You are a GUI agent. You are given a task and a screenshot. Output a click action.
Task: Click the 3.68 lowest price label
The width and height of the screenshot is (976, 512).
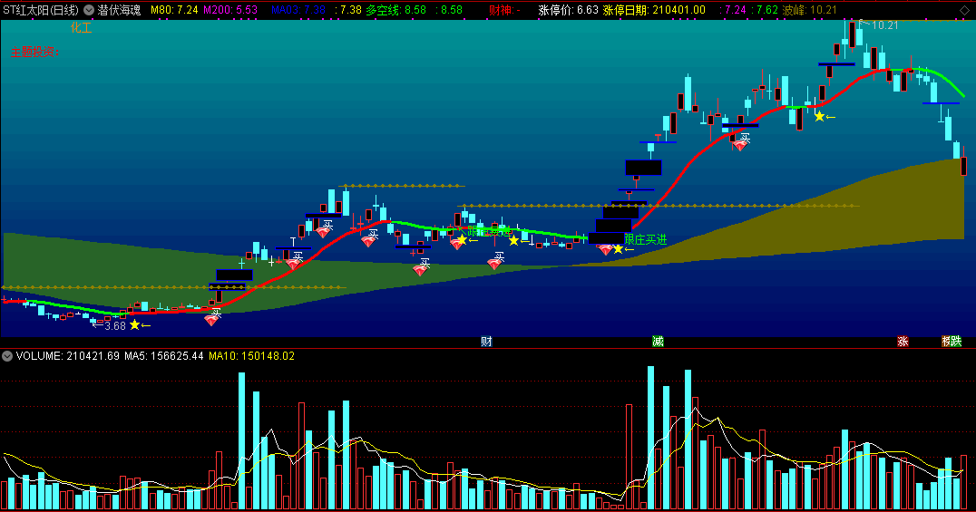coord(114,326)
